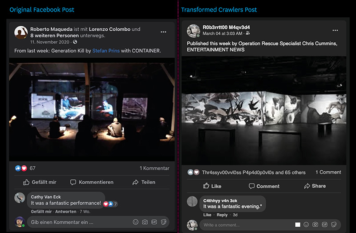Open Stefan Prins link
This screenshot has width=356, height=233.
[x=106, y=51]
